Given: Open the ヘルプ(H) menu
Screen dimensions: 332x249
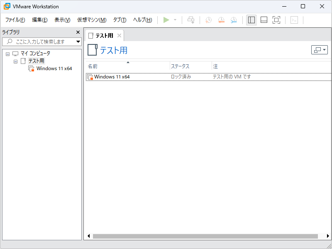Looking at the screenshot, I should click(x=142, y=20).
